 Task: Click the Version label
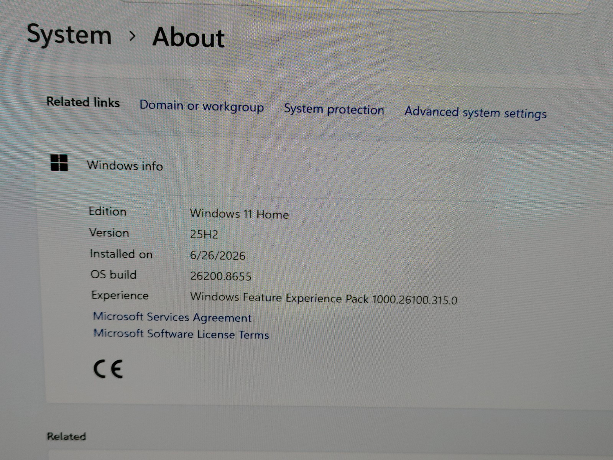[x=109, y=233]
